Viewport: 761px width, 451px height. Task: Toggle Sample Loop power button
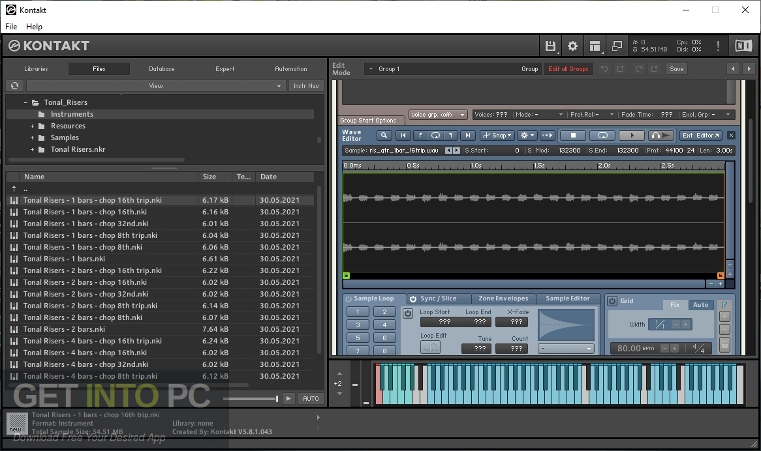tap(348, 299)
